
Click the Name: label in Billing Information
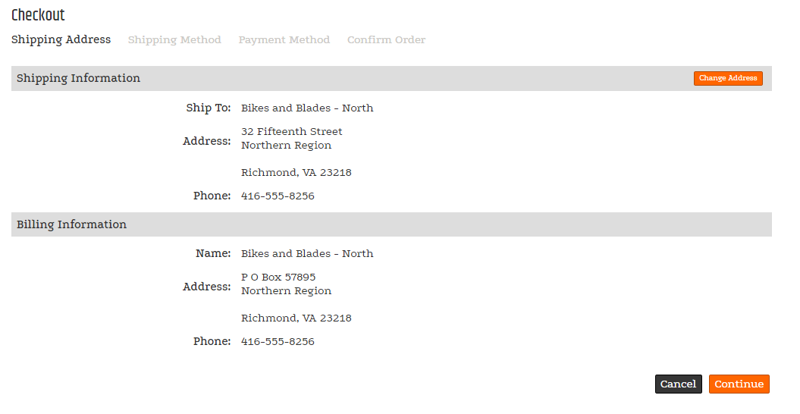[x=212, y=254]
